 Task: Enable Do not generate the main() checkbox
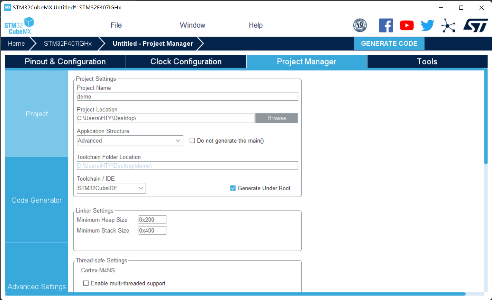192,140
